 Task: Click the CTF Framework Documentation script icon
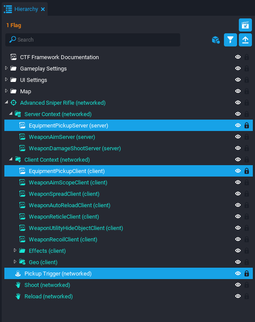tap(14, 57)
